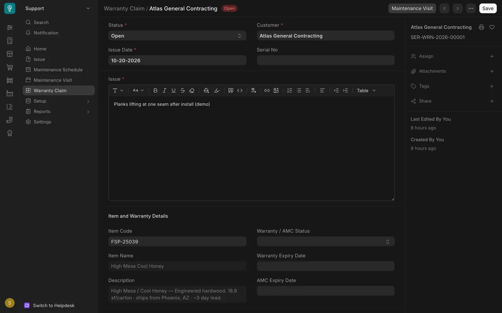Start a bulleted list
This screenshot has width=502, height=313.
[x=299, y=90]
